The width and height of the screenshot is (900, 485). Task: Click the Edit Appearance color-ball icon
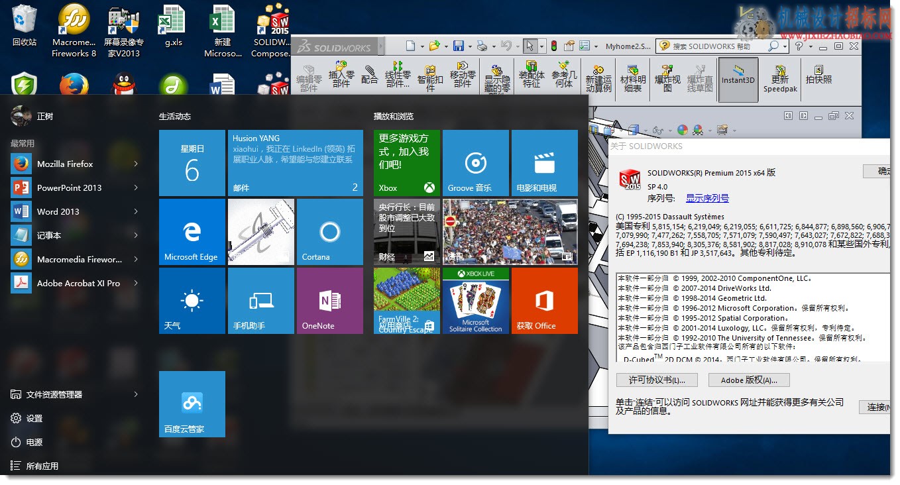coord(682,130)
